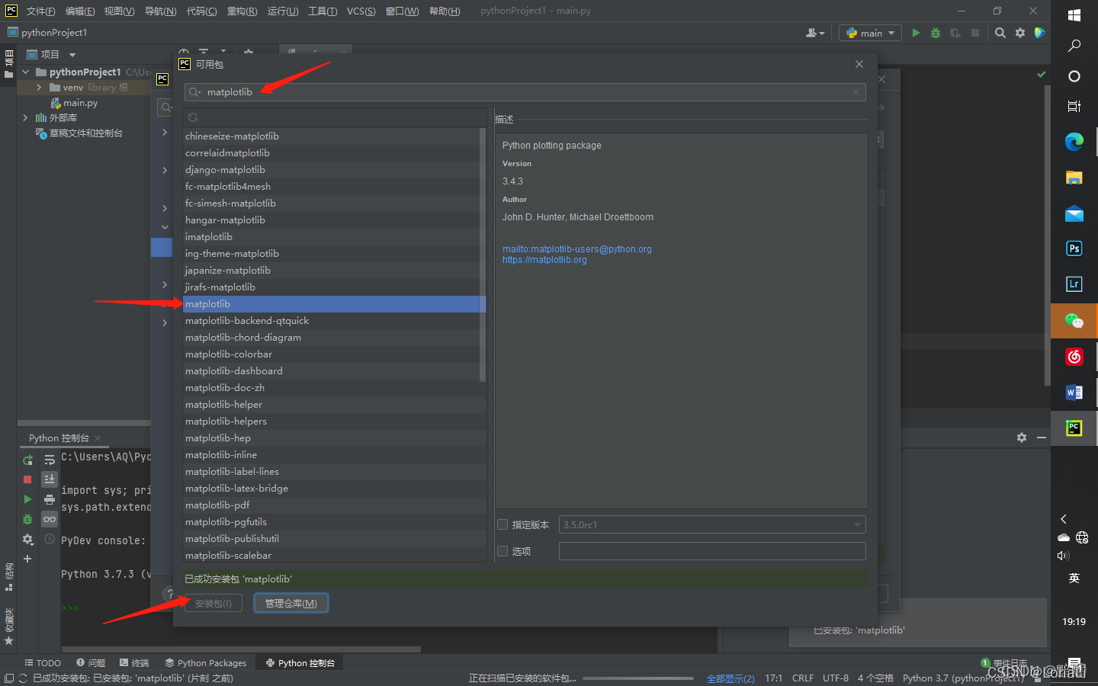Image resolution: width=1098 pixels, height=686 pixels.
Task: Start debugging main with the bug icon
Action: click(936, 33)
